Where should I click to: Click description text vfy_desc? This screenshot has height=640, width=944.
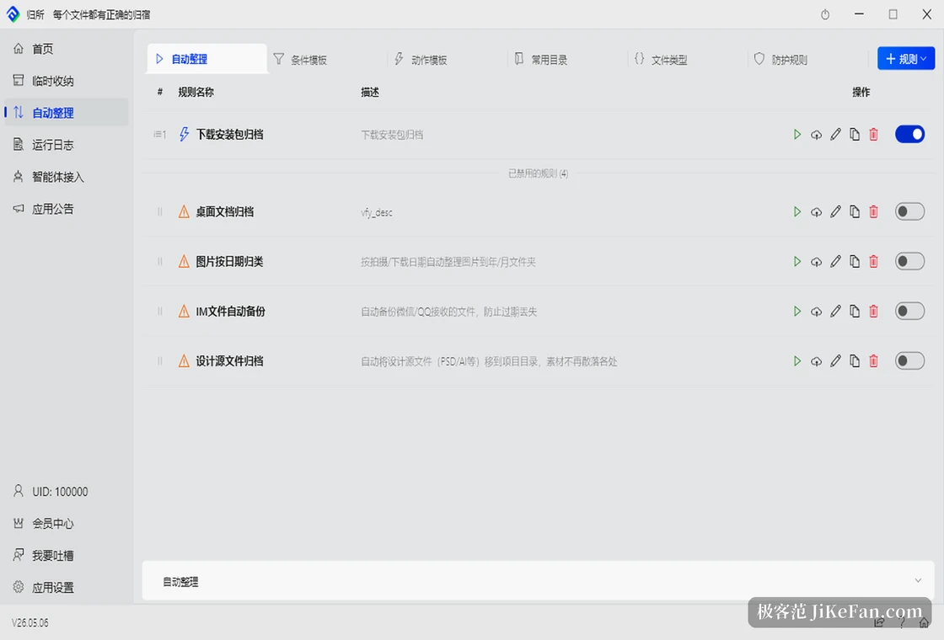pyautogui.click(x=377, y=212)
